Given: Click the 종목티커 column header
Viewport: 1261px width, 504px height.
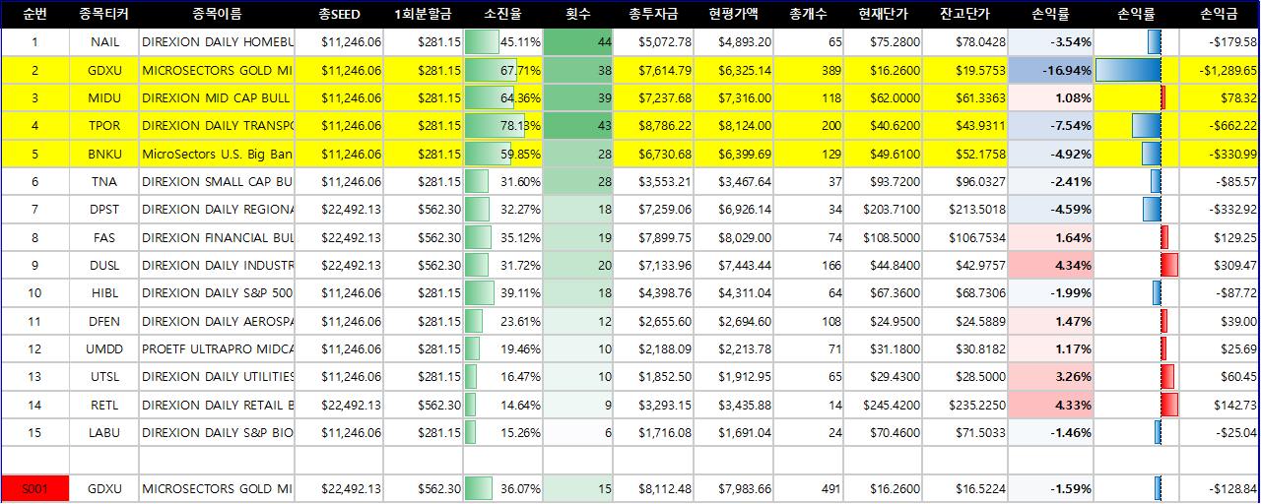Looking at the screenshot, I should (104, 15).
